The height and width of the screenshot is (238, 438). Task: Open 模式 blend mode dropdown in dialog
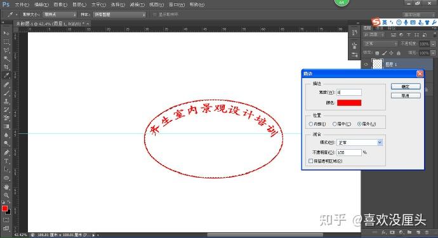tap(359, 142)
